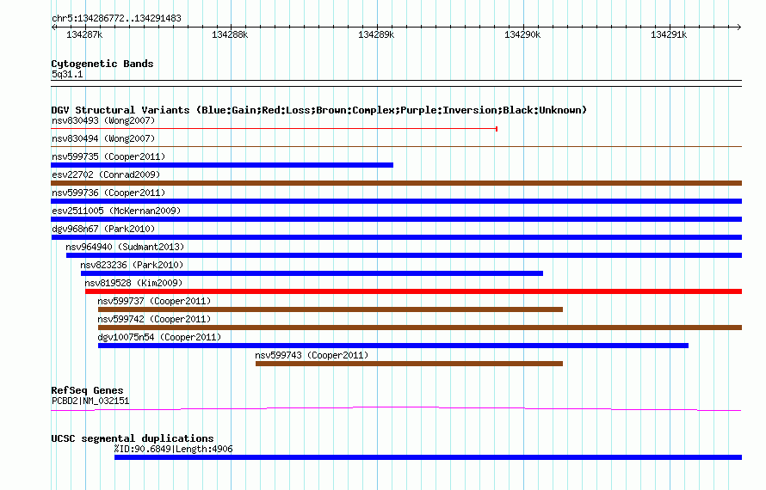The height and width of the screenshot is (490, 766).
Task: Click the 134287k ruler tick label
Action: click(x=84, y=34)
